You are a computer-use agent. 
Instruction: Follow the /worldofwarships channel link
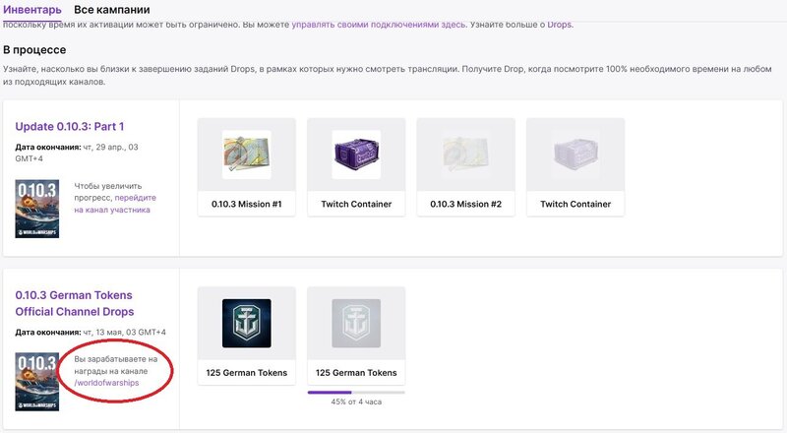pos(106,383)
